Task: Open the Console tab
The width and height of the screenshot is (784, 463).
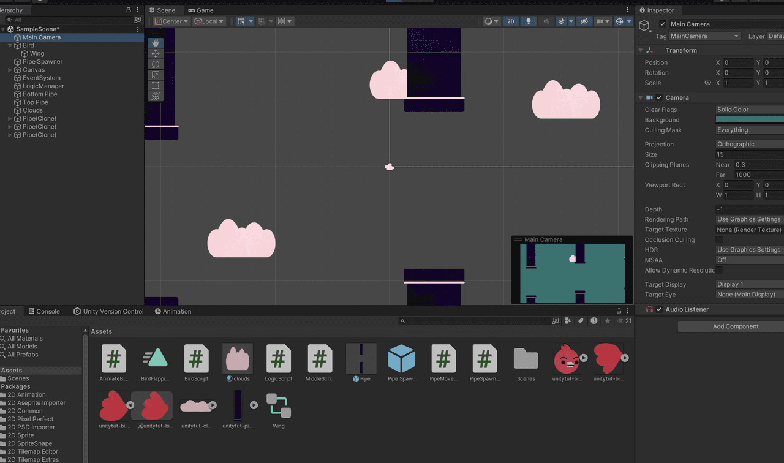Action: 44,311
